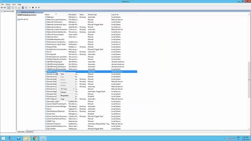
Task: Click the gear icon beside SNMP Trap
Action: pos(46,121)
